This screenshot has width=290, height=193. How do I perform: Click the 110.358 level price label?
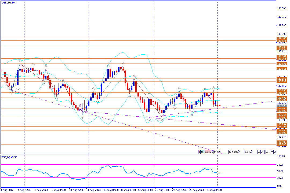pyautogui.click(x=282, y=79)
